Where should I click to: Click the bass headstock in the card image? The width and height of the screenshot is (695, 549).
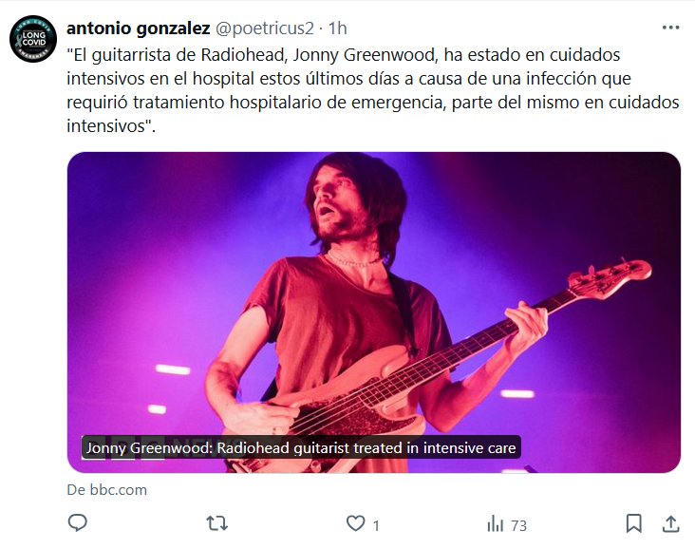click(x=610, y=277)
